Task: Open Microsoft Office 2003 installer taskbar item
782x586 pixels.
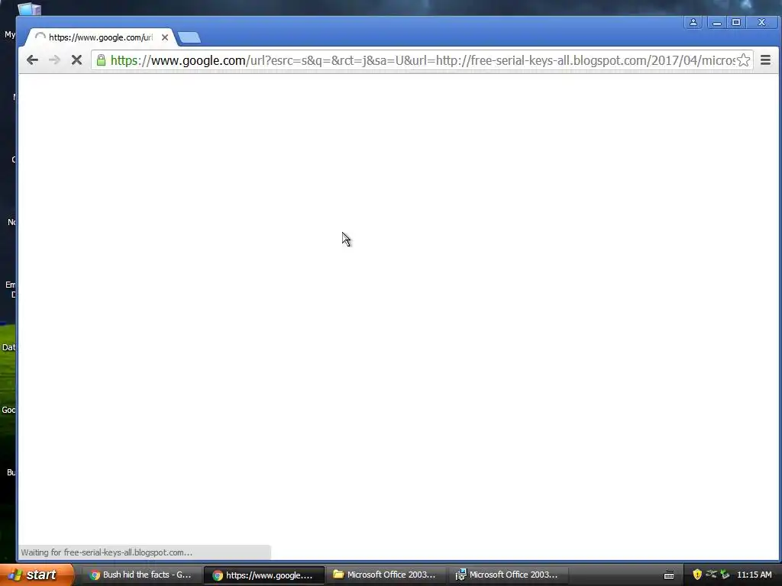Action: [x=507, y=575]
